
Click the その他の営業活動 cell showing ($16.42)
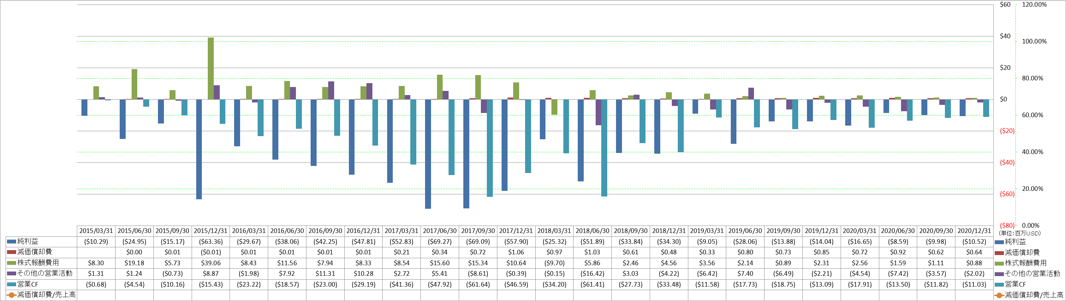pos(592,274)
